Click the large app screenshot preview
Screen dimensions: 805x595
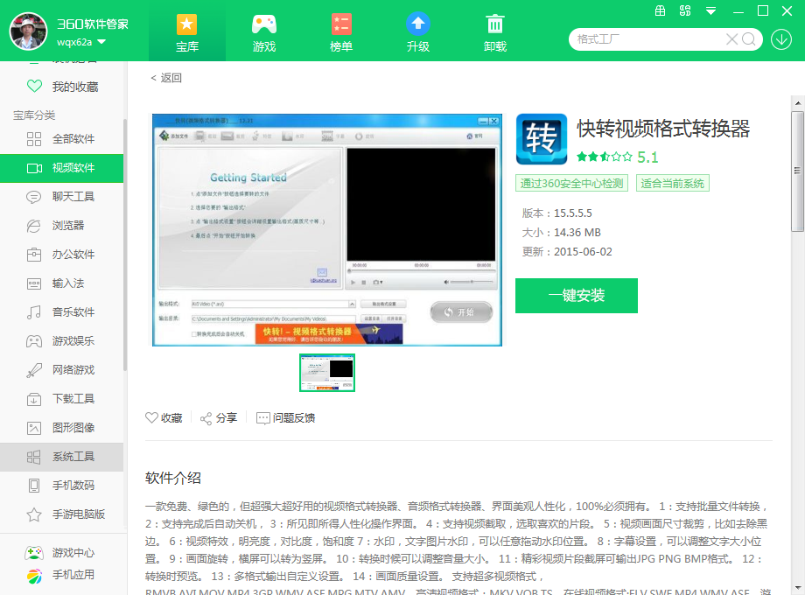click(x=327, y=230)
